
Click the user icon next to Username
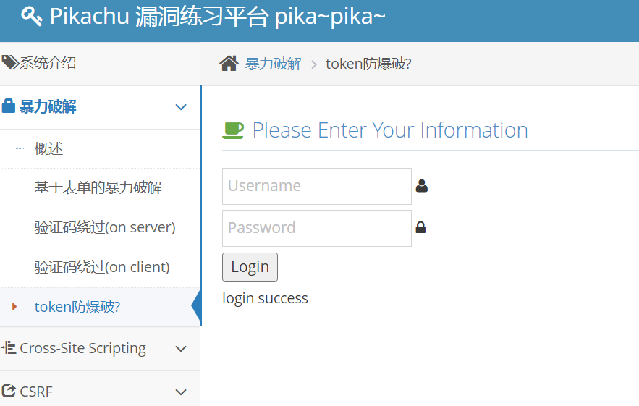[422, 187]
